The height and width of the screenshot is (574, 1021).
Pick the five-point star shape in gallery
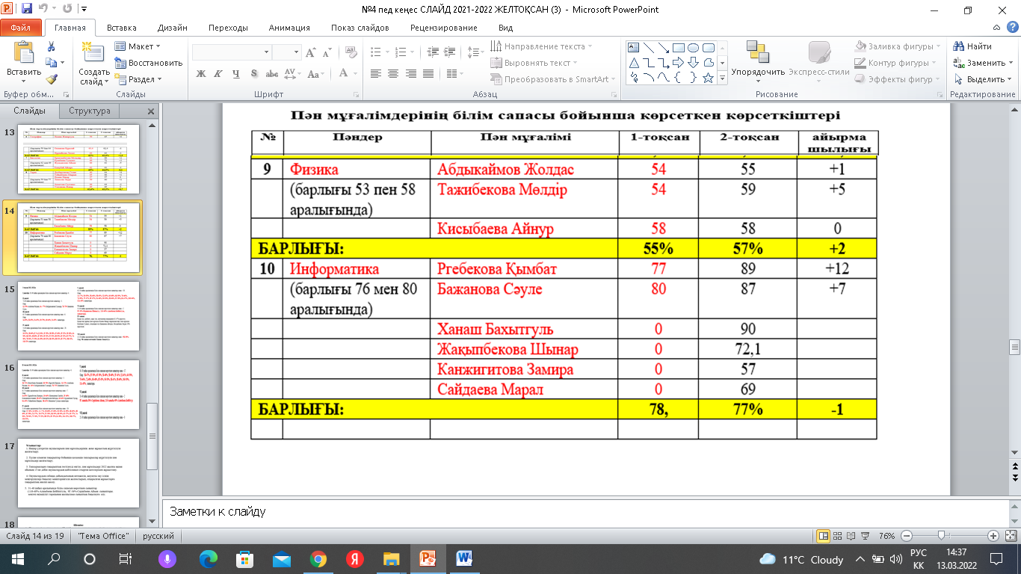(x=708, y=78)
